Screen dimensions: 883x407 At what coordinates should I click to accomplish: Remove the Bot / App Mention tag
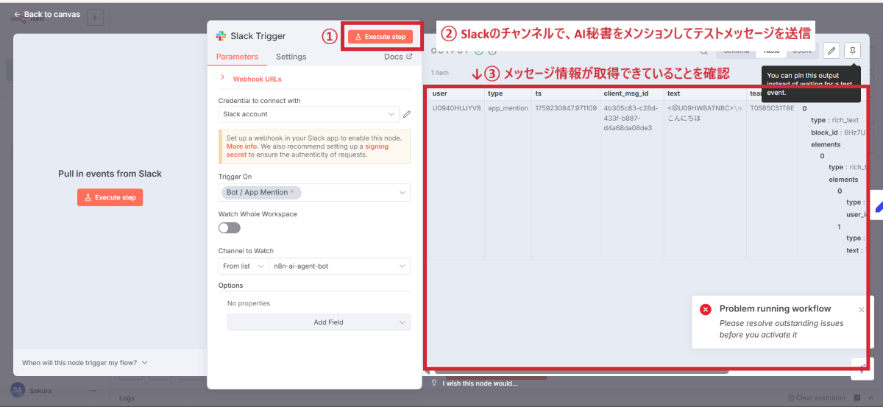coord(291,191)
